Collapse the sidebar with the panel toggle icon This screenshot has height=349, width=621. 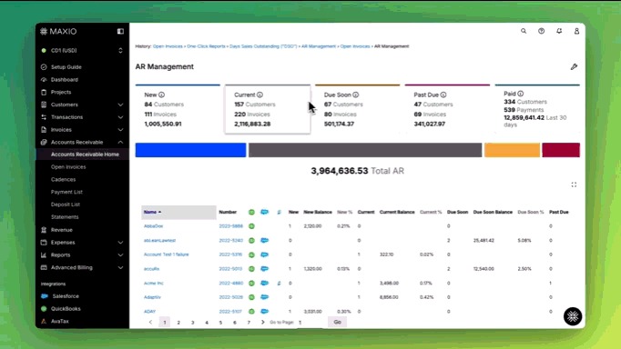[x=120, y=31]
